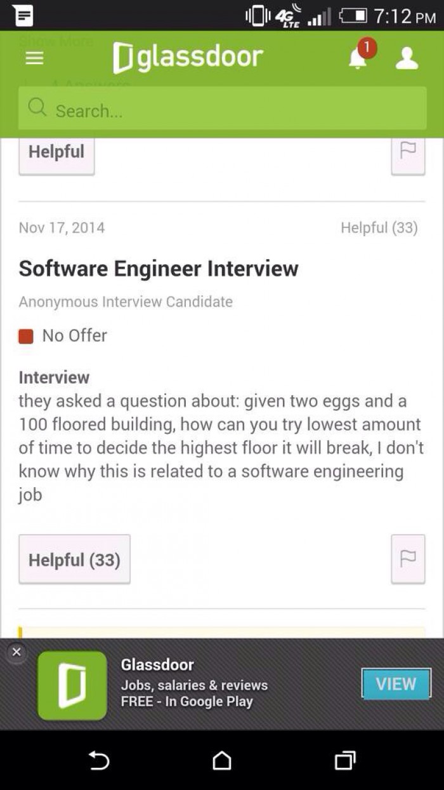Open Software Engineer Interview title
444x790 pixels.
tap(159, 268)
